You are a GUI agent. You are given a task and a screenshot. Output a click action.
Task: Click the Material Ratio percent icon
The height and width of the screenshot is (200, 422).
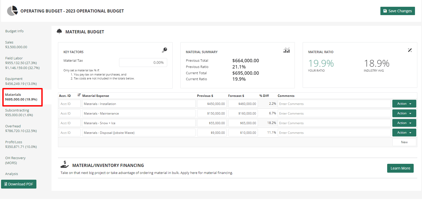pos(410,50)
